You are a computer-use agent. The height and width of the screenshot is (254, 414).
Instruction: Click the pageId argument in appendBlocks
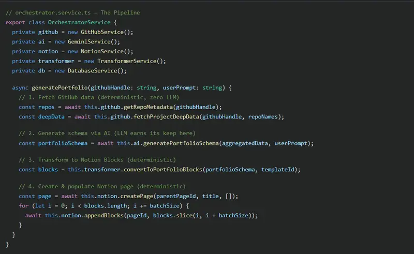click(x=137, y=215)
